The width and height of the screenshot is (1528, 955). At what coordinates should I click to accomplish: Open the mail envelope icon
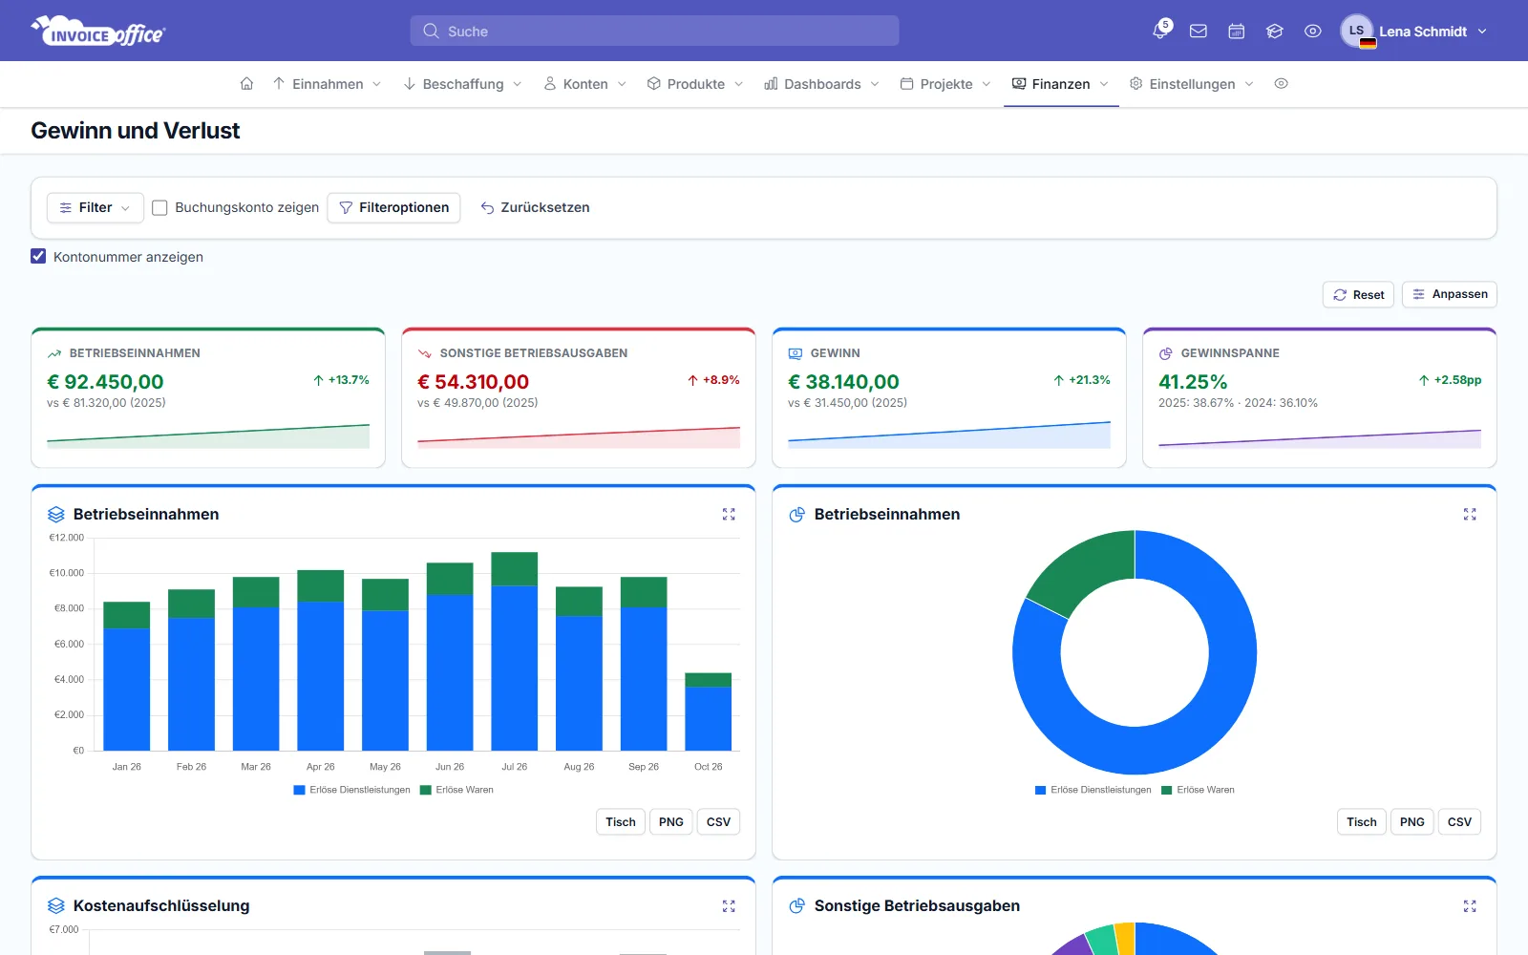[x=1199, y=32]
